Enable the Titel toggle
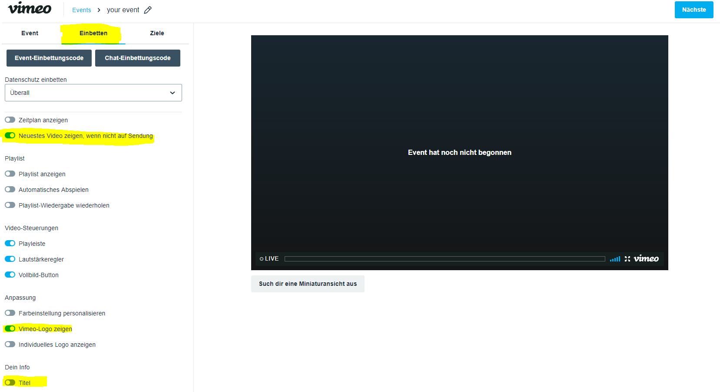Screen dimensions: 720x392 (x=10, y=382)
